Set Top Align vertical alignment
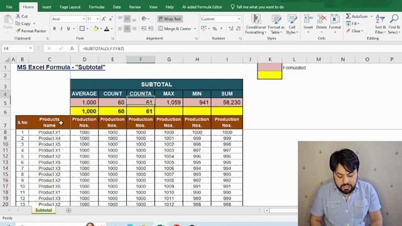The image size is (402, 226). [x=120, y=19]
